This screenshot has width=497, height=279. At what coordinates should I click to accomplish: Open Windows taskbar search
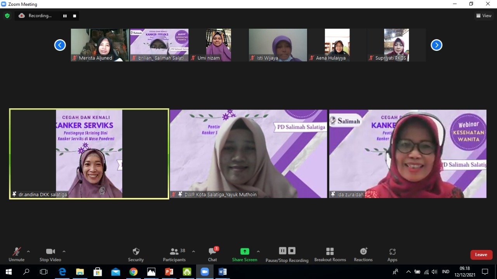click(x=26, y=272)
